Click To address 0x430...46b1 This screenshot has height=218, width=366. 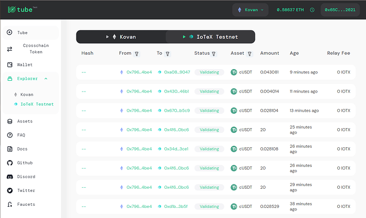pos(176,91)
